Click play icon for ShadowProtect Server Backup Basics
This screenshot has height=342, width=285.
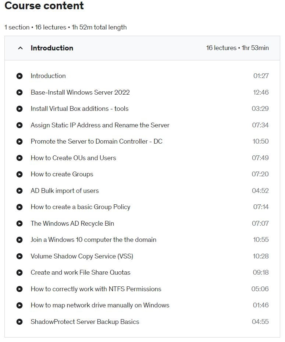[x=19, y=322]
